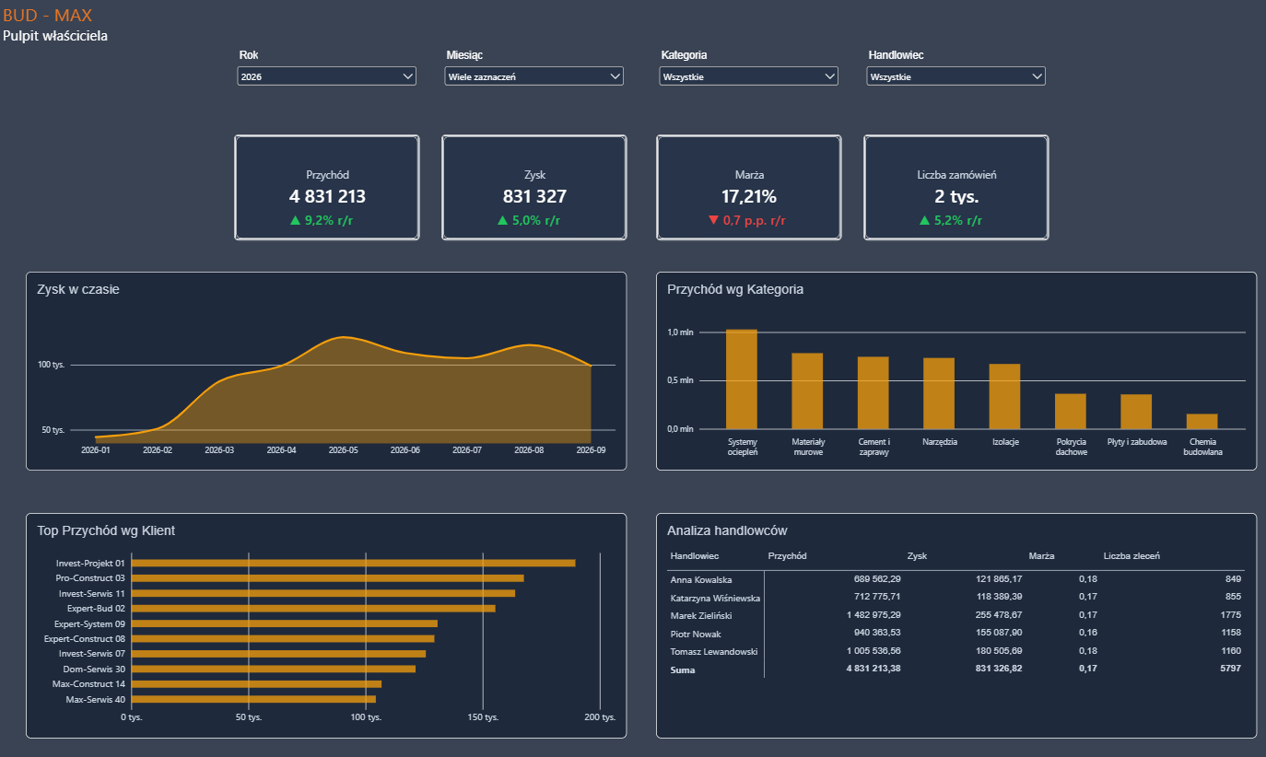Click the Suma total value 4 831 213,38
Image resolution: width=1266 pixels, height=757 pixels.
point(873,670)
